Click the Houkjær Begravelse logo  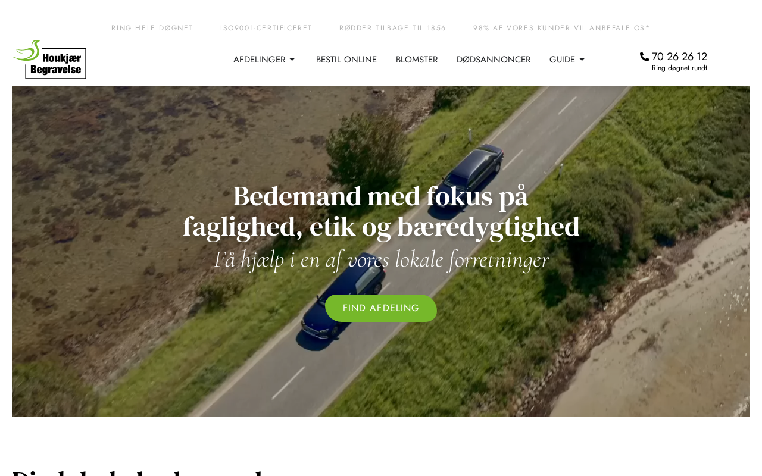coord(50,59)
